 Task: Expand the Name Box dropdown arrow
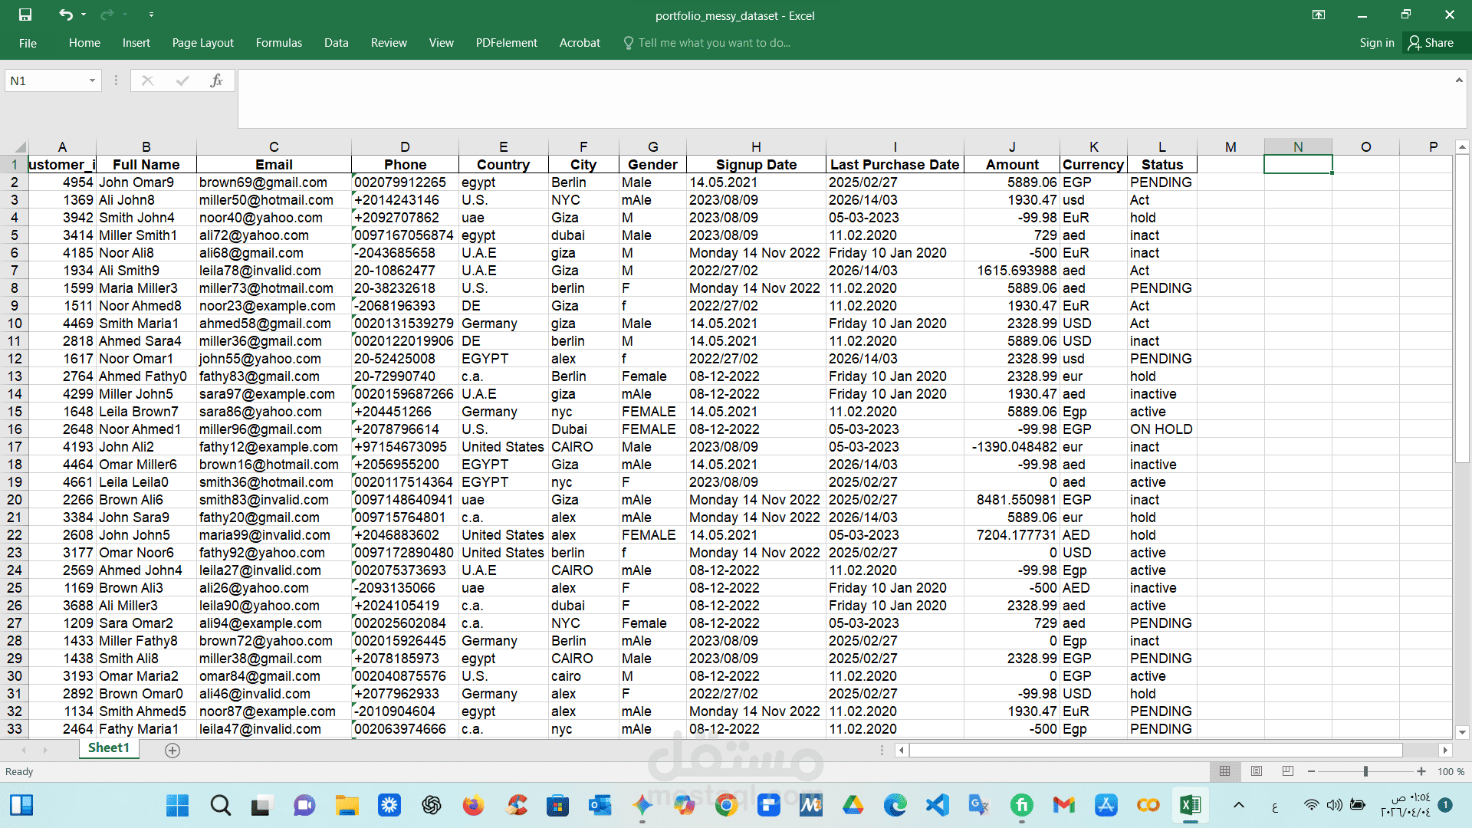click(x=92, y=80)
